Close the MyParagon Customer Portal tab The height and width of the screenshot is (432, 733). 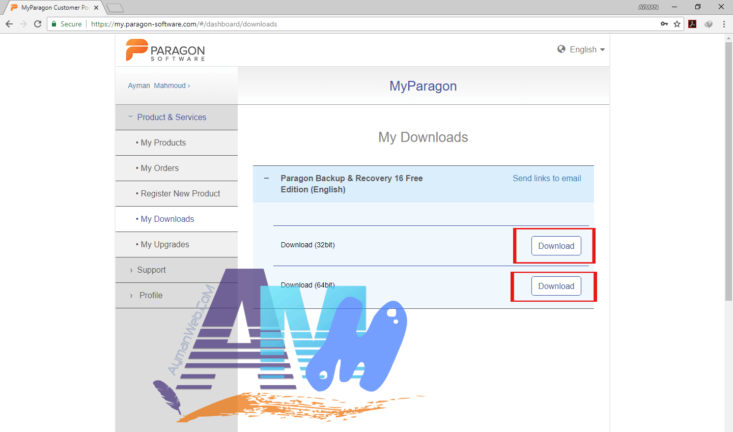coord(96,8)
